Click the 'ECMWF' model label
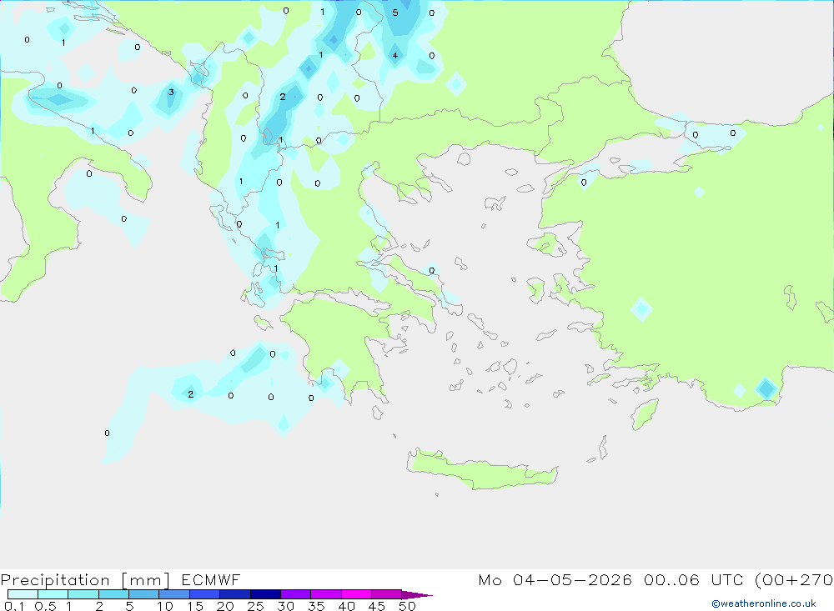The width and height of the screenshot is (834, 611). click(x=211, y=579)
